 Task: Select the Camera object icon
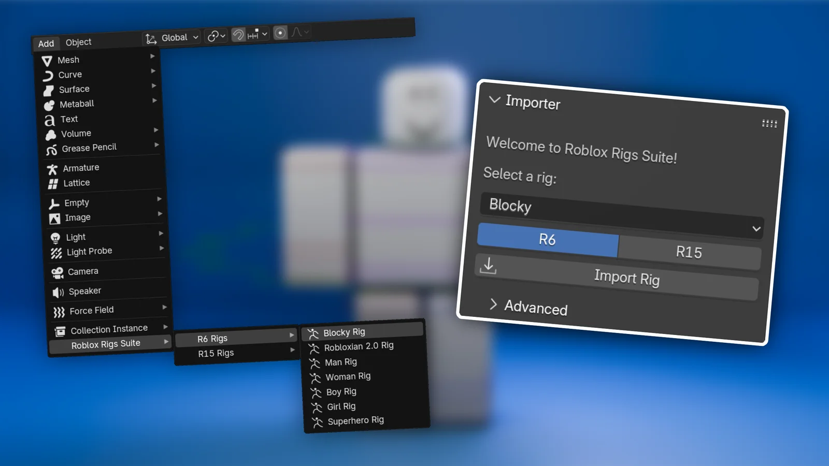tap(57, 271)
